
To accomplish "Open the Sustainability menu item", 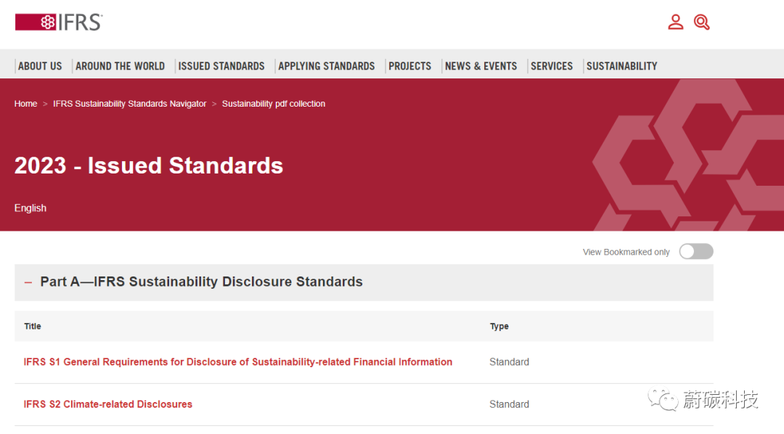I will coord(622,66).
